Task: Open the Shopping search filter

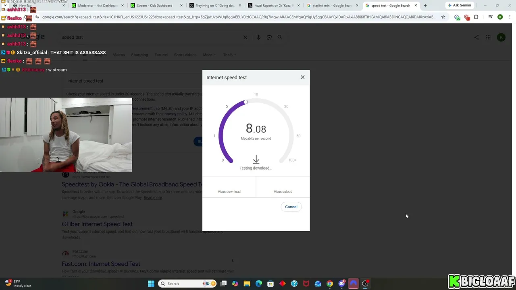Action: (x=139, y=55)
